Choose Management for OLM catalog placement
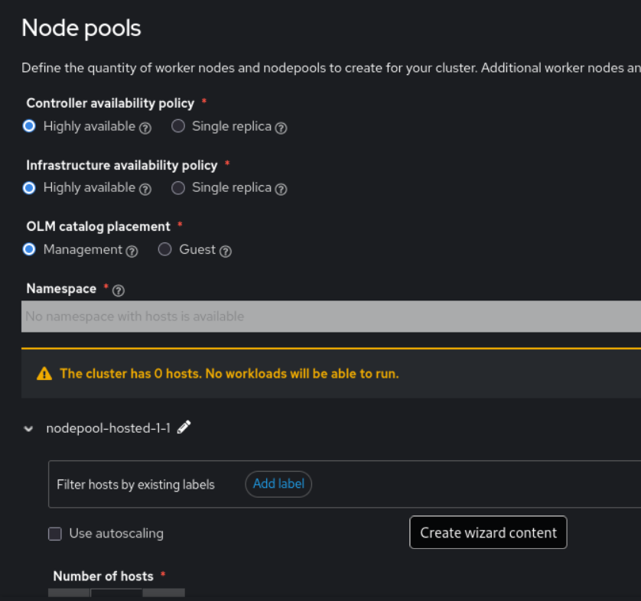Image resolution: width=641 pixels, height=601 pixels. (29, 249)
